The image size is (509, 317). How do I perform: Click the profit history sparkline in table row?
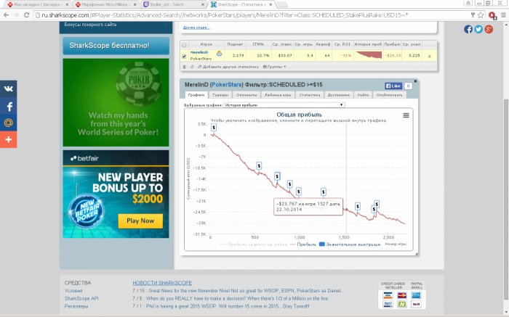tap(369, 55)
